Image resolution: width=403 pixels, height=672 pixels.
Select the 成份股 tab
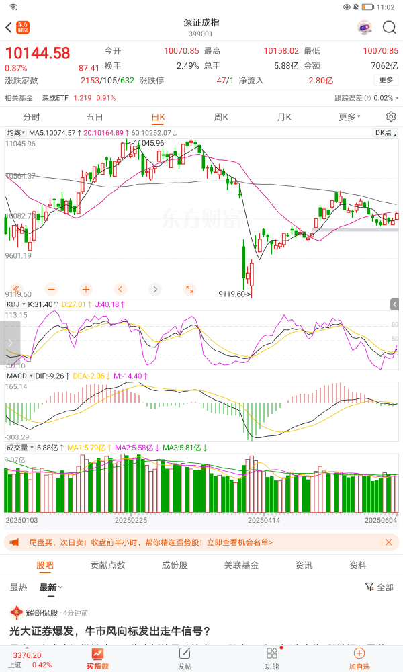(175, 565)
